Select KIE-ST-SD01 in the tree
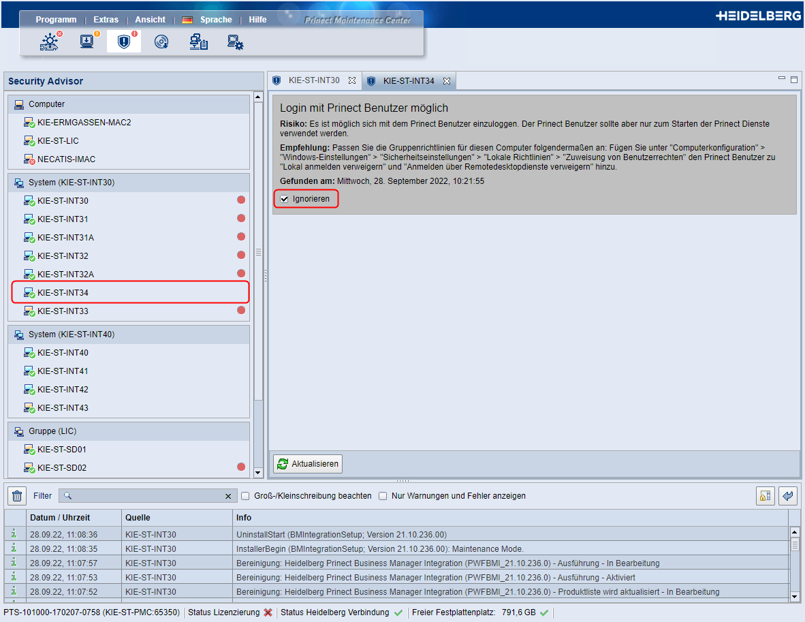Image resolution: width=805 pixels, height=622 pixels. tap(61, 450)
